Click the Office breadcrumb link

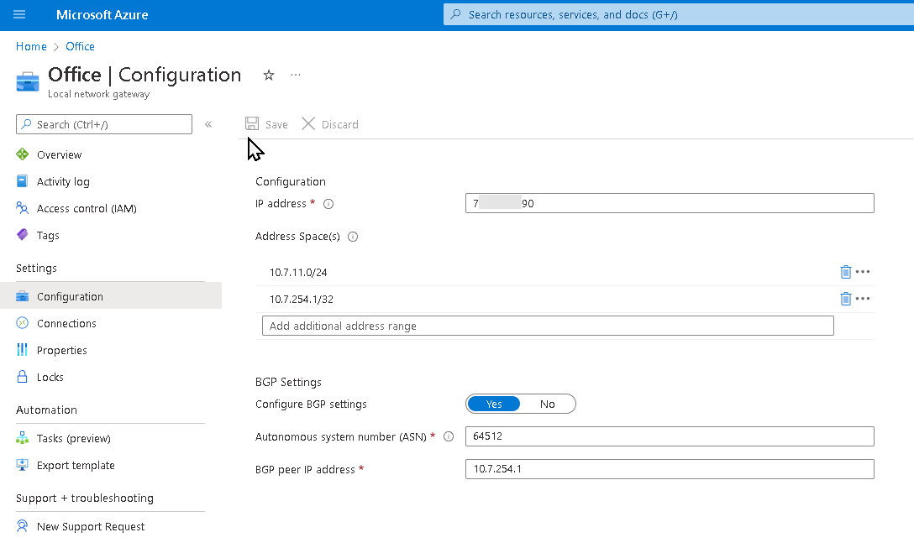[80, 47]
